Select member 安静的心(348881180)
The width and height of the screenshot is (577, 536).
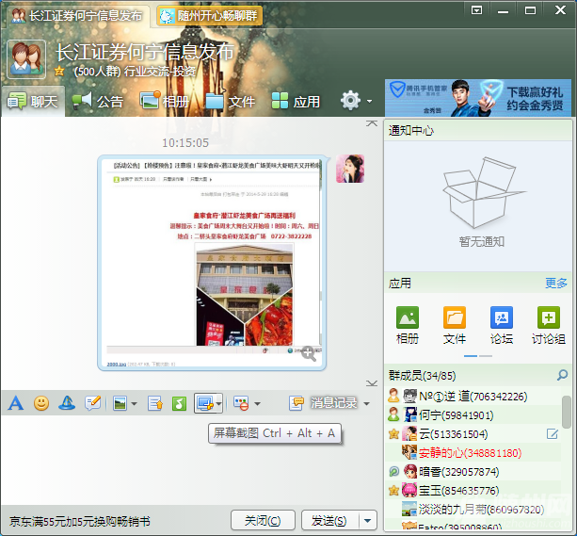(474, 453)
